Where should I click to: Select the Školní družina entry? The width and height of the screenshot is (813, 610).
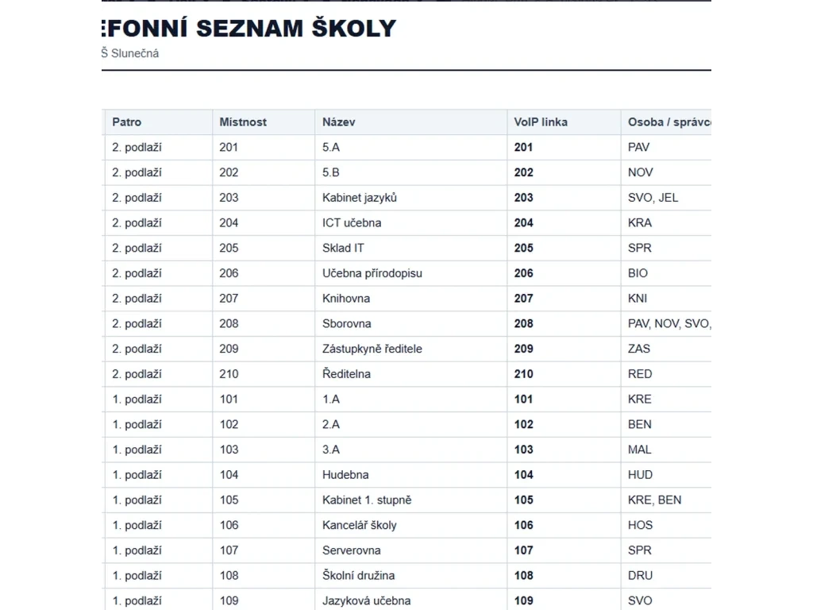(x=358, y=576)
